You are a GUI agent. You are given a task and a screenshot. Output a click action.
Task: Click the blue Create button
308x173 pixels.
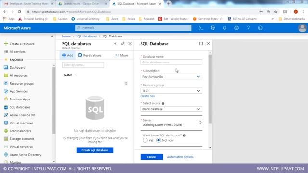[152, 157]
